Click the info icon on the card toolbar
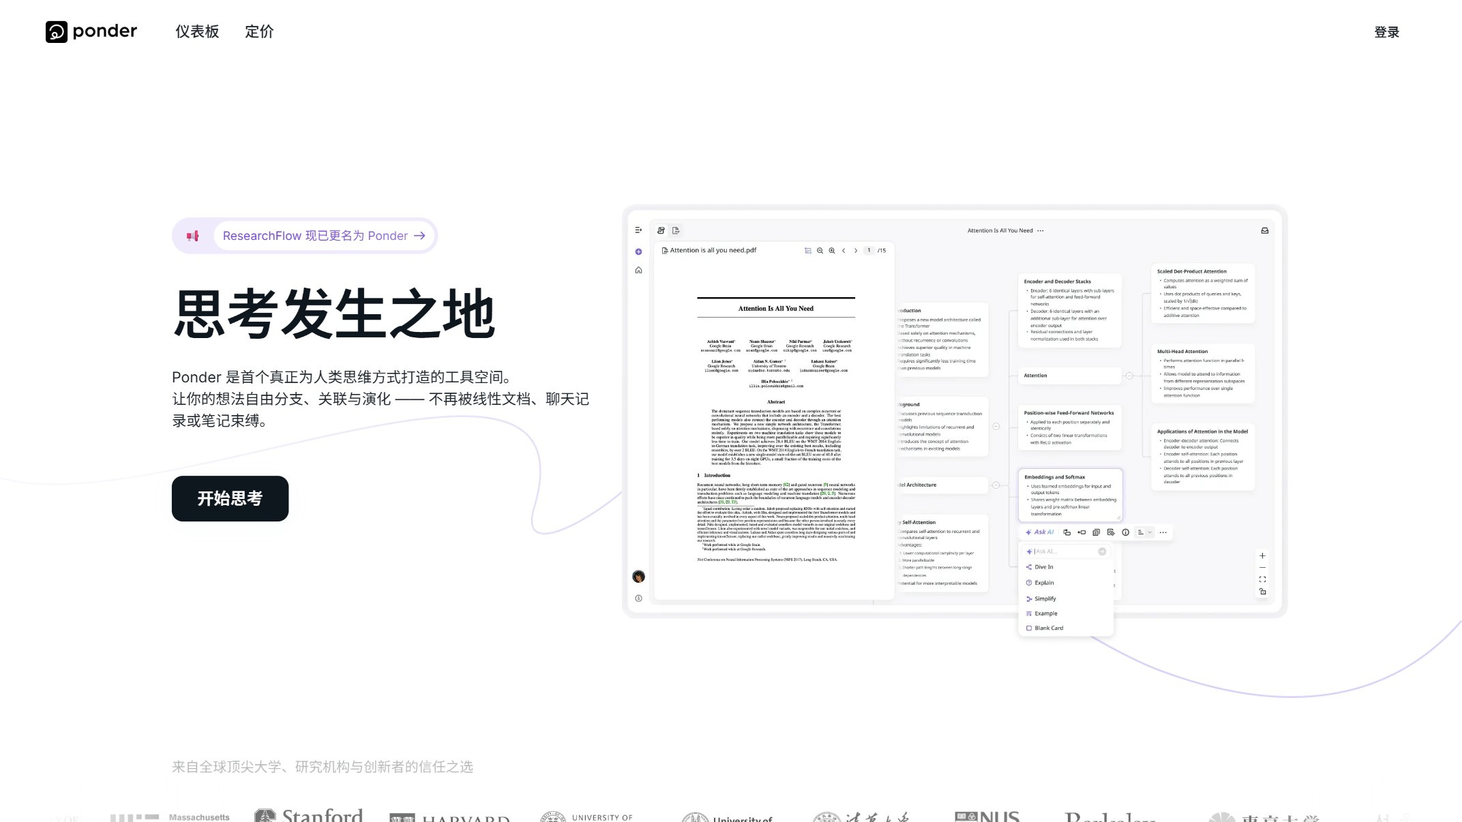This screenshot has height=822, width=1462. [1126, 532]
